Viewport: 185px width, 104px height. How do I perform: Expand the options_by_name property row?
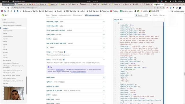(75, 86)
